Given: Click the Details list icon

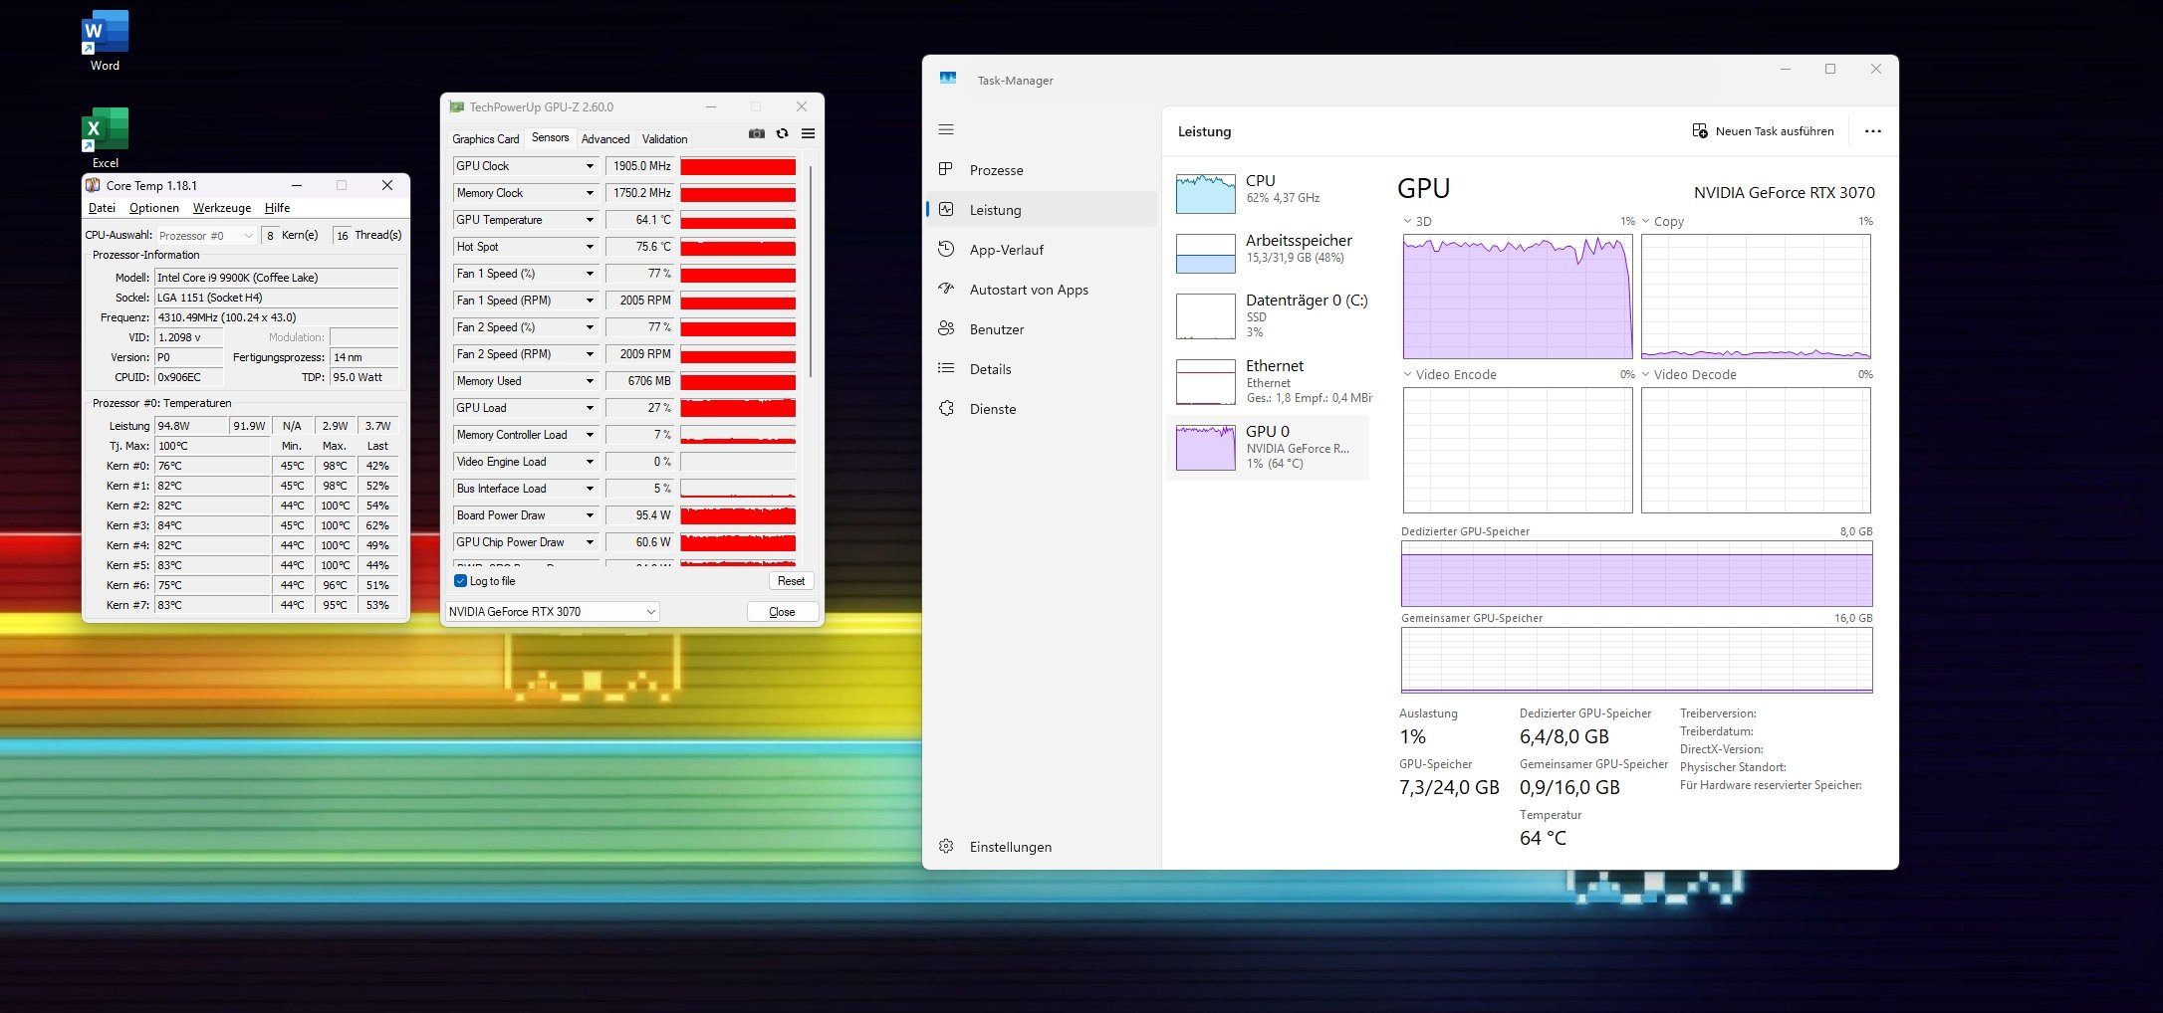Looking at the screenshot, I should click(x=946, y=369).
